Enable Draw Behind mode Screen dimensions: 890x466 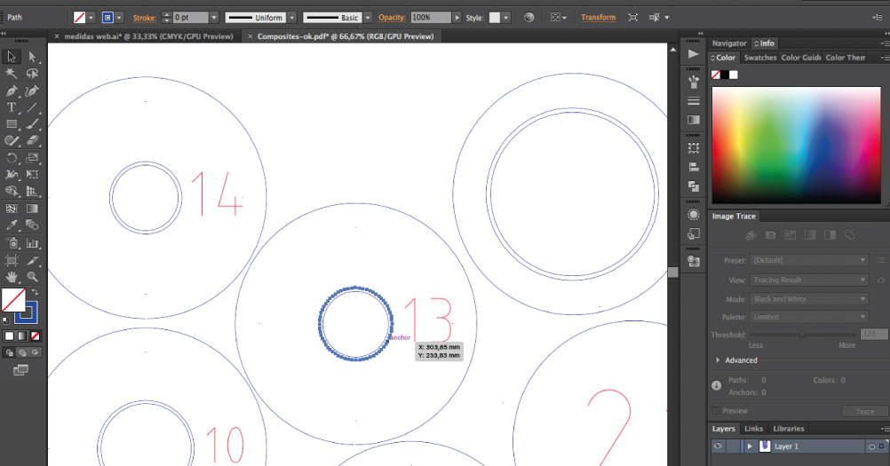pos(22,352)
